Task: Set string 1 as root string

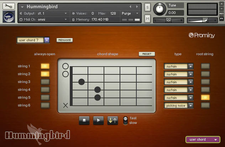Action: point(205,66)
